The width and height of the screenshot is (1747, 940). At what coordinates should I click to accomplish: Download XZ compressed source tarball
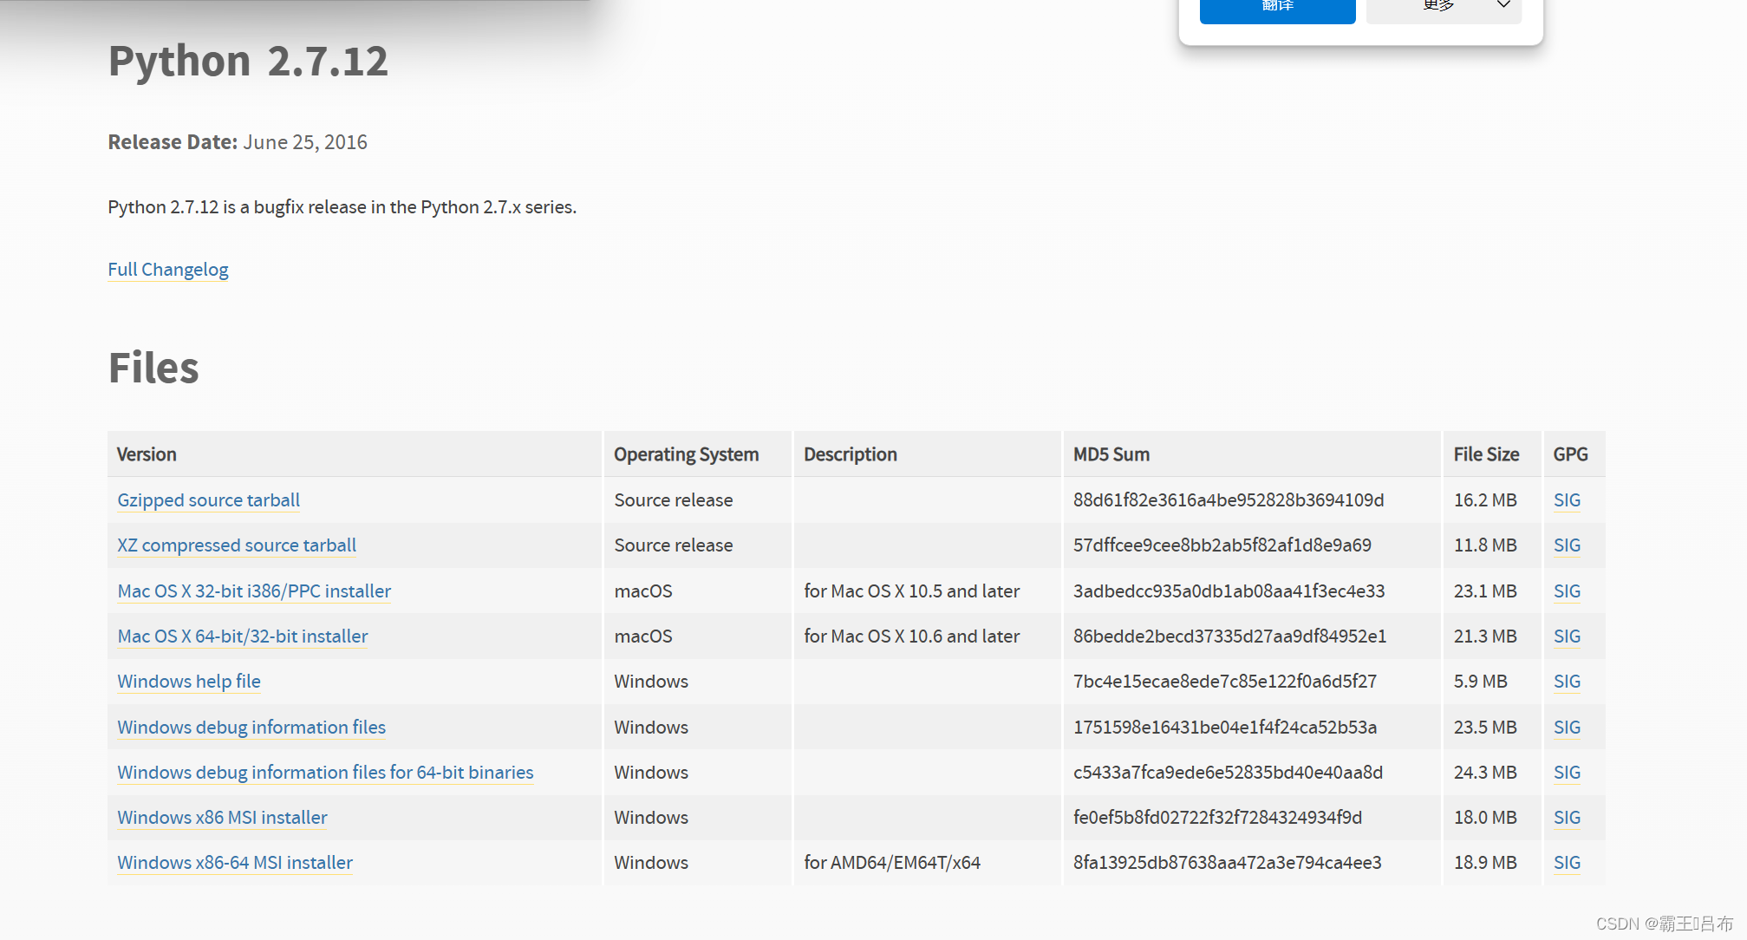pyautogui.click(x=237, y=545)
